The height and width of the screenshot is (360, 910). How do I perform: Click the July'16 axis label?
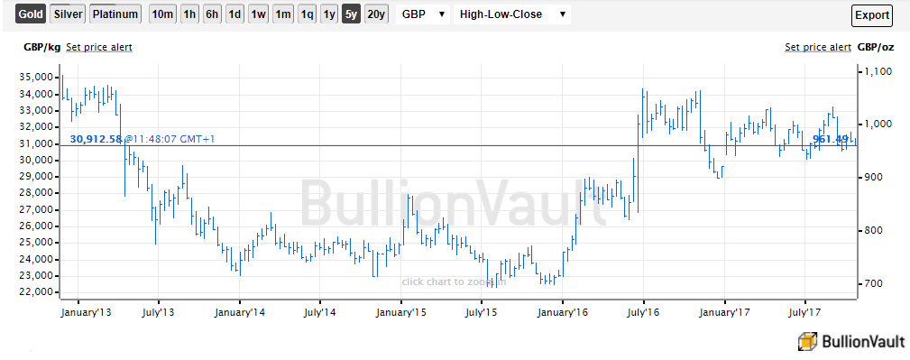point(644,312)
